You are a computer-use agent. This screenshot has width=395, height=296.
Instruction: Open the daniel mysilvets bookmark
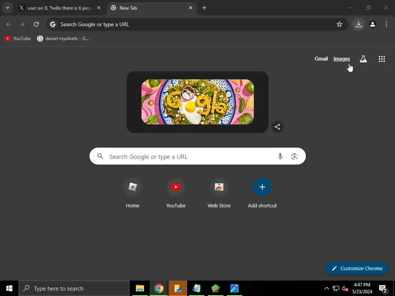coord(63,39)
